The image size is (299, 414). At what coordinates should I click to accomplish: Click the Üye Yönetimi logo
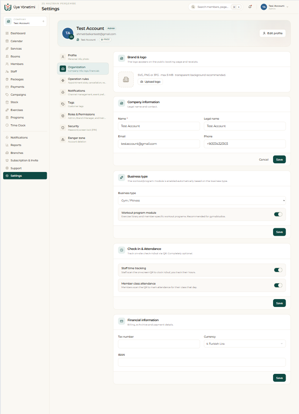coord(20,7)
